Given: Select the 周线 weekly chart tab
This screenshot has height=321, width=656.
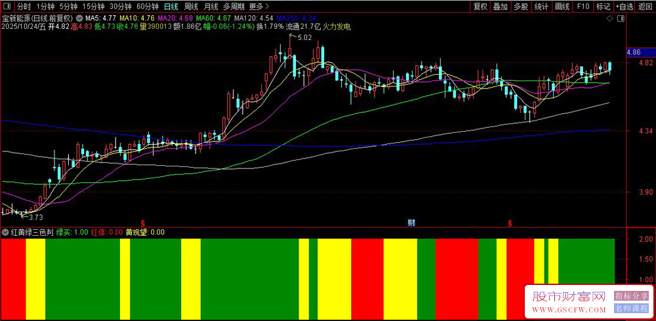Looking at the screenshot, I should 191,7.
